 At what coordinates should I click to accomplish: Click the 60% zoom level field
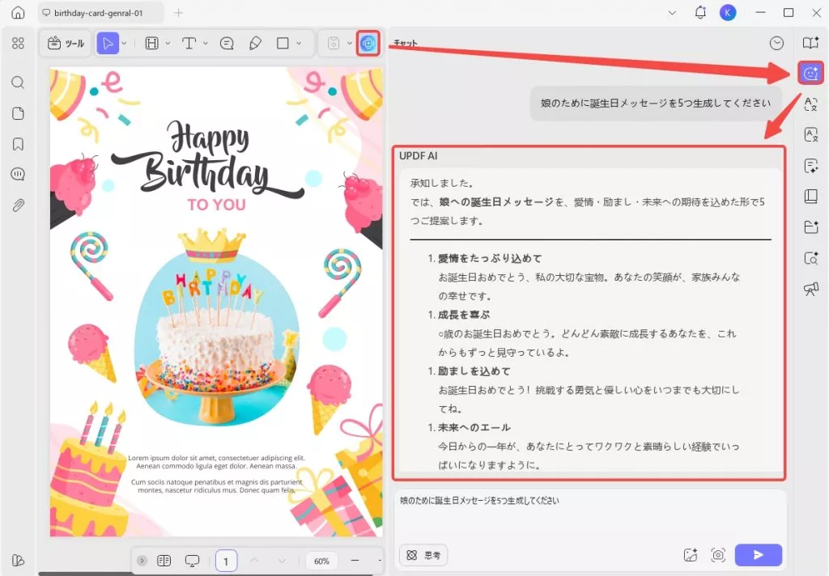coord(321,561)
